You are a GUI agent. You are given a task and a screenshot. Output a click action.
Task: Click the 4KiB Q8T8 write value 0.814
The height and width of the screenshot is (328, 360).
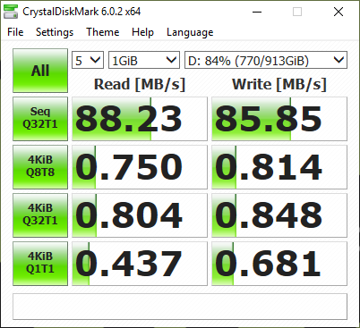coord(279,167)
